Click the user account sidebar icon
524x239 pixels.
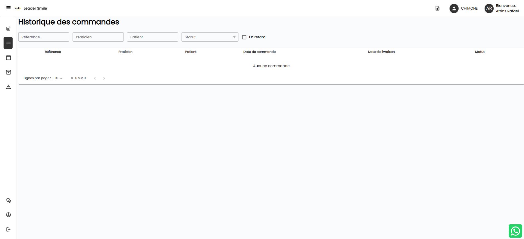point(8,215)
